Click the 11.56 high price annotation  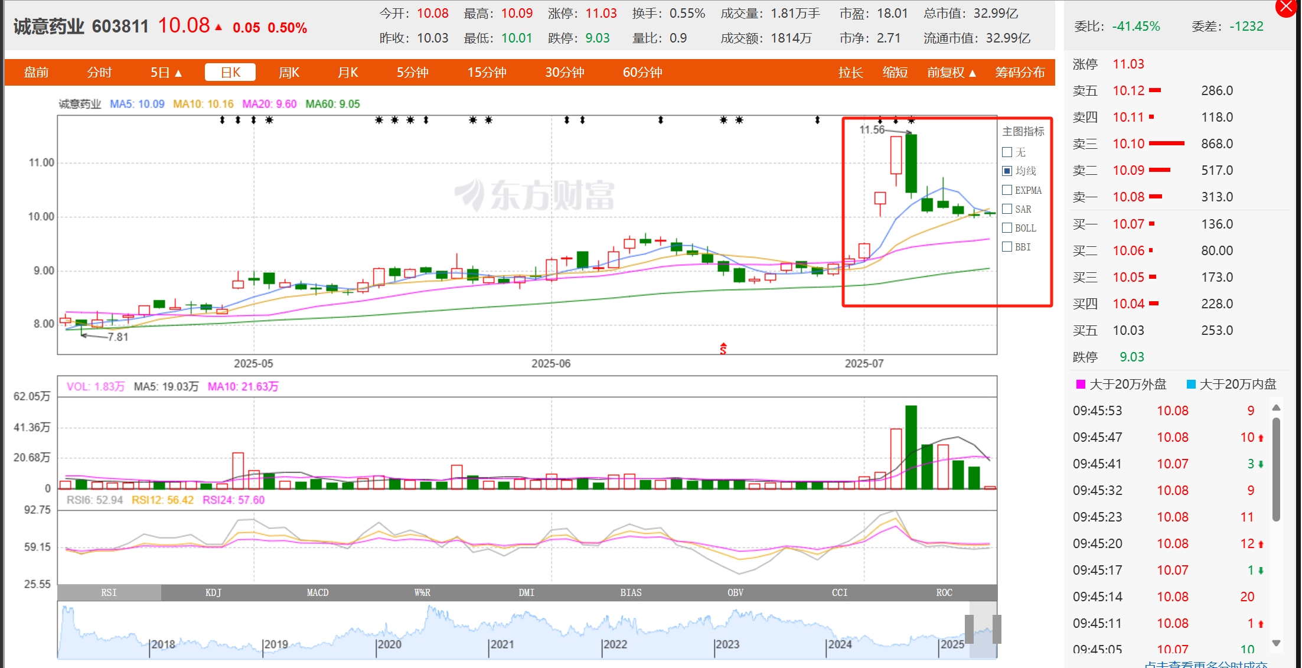(x=872, y=129)
